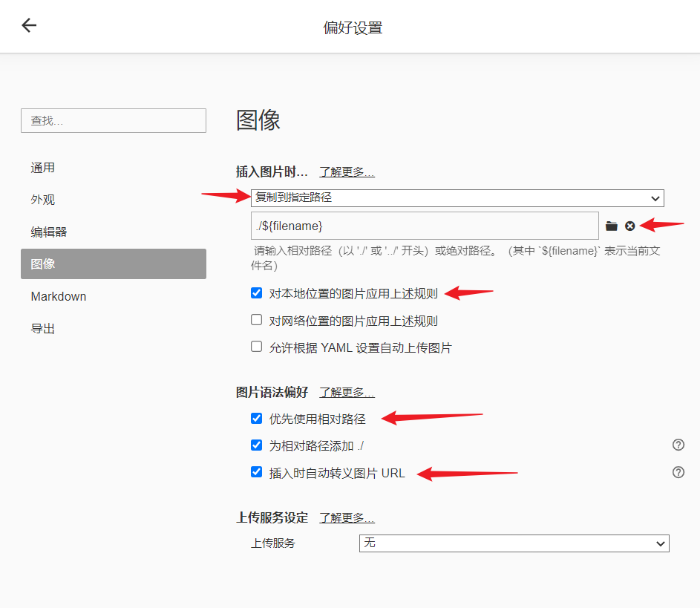Click help icon beside 插入时自动转义图片 URL
Viewport: 700px width, 608px height.
678,472
